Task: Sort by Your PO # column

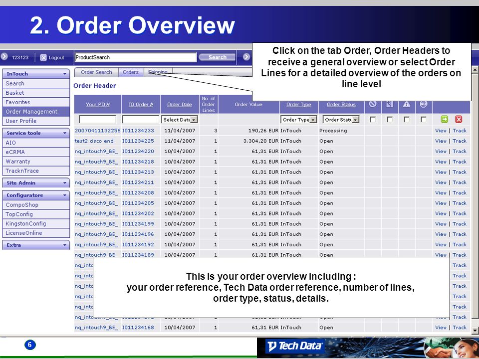Action: coord(98,104)
